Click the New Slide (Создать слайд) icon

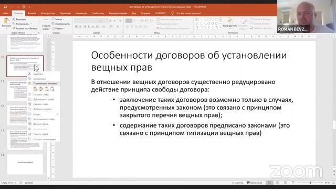(x=46, y=21)
